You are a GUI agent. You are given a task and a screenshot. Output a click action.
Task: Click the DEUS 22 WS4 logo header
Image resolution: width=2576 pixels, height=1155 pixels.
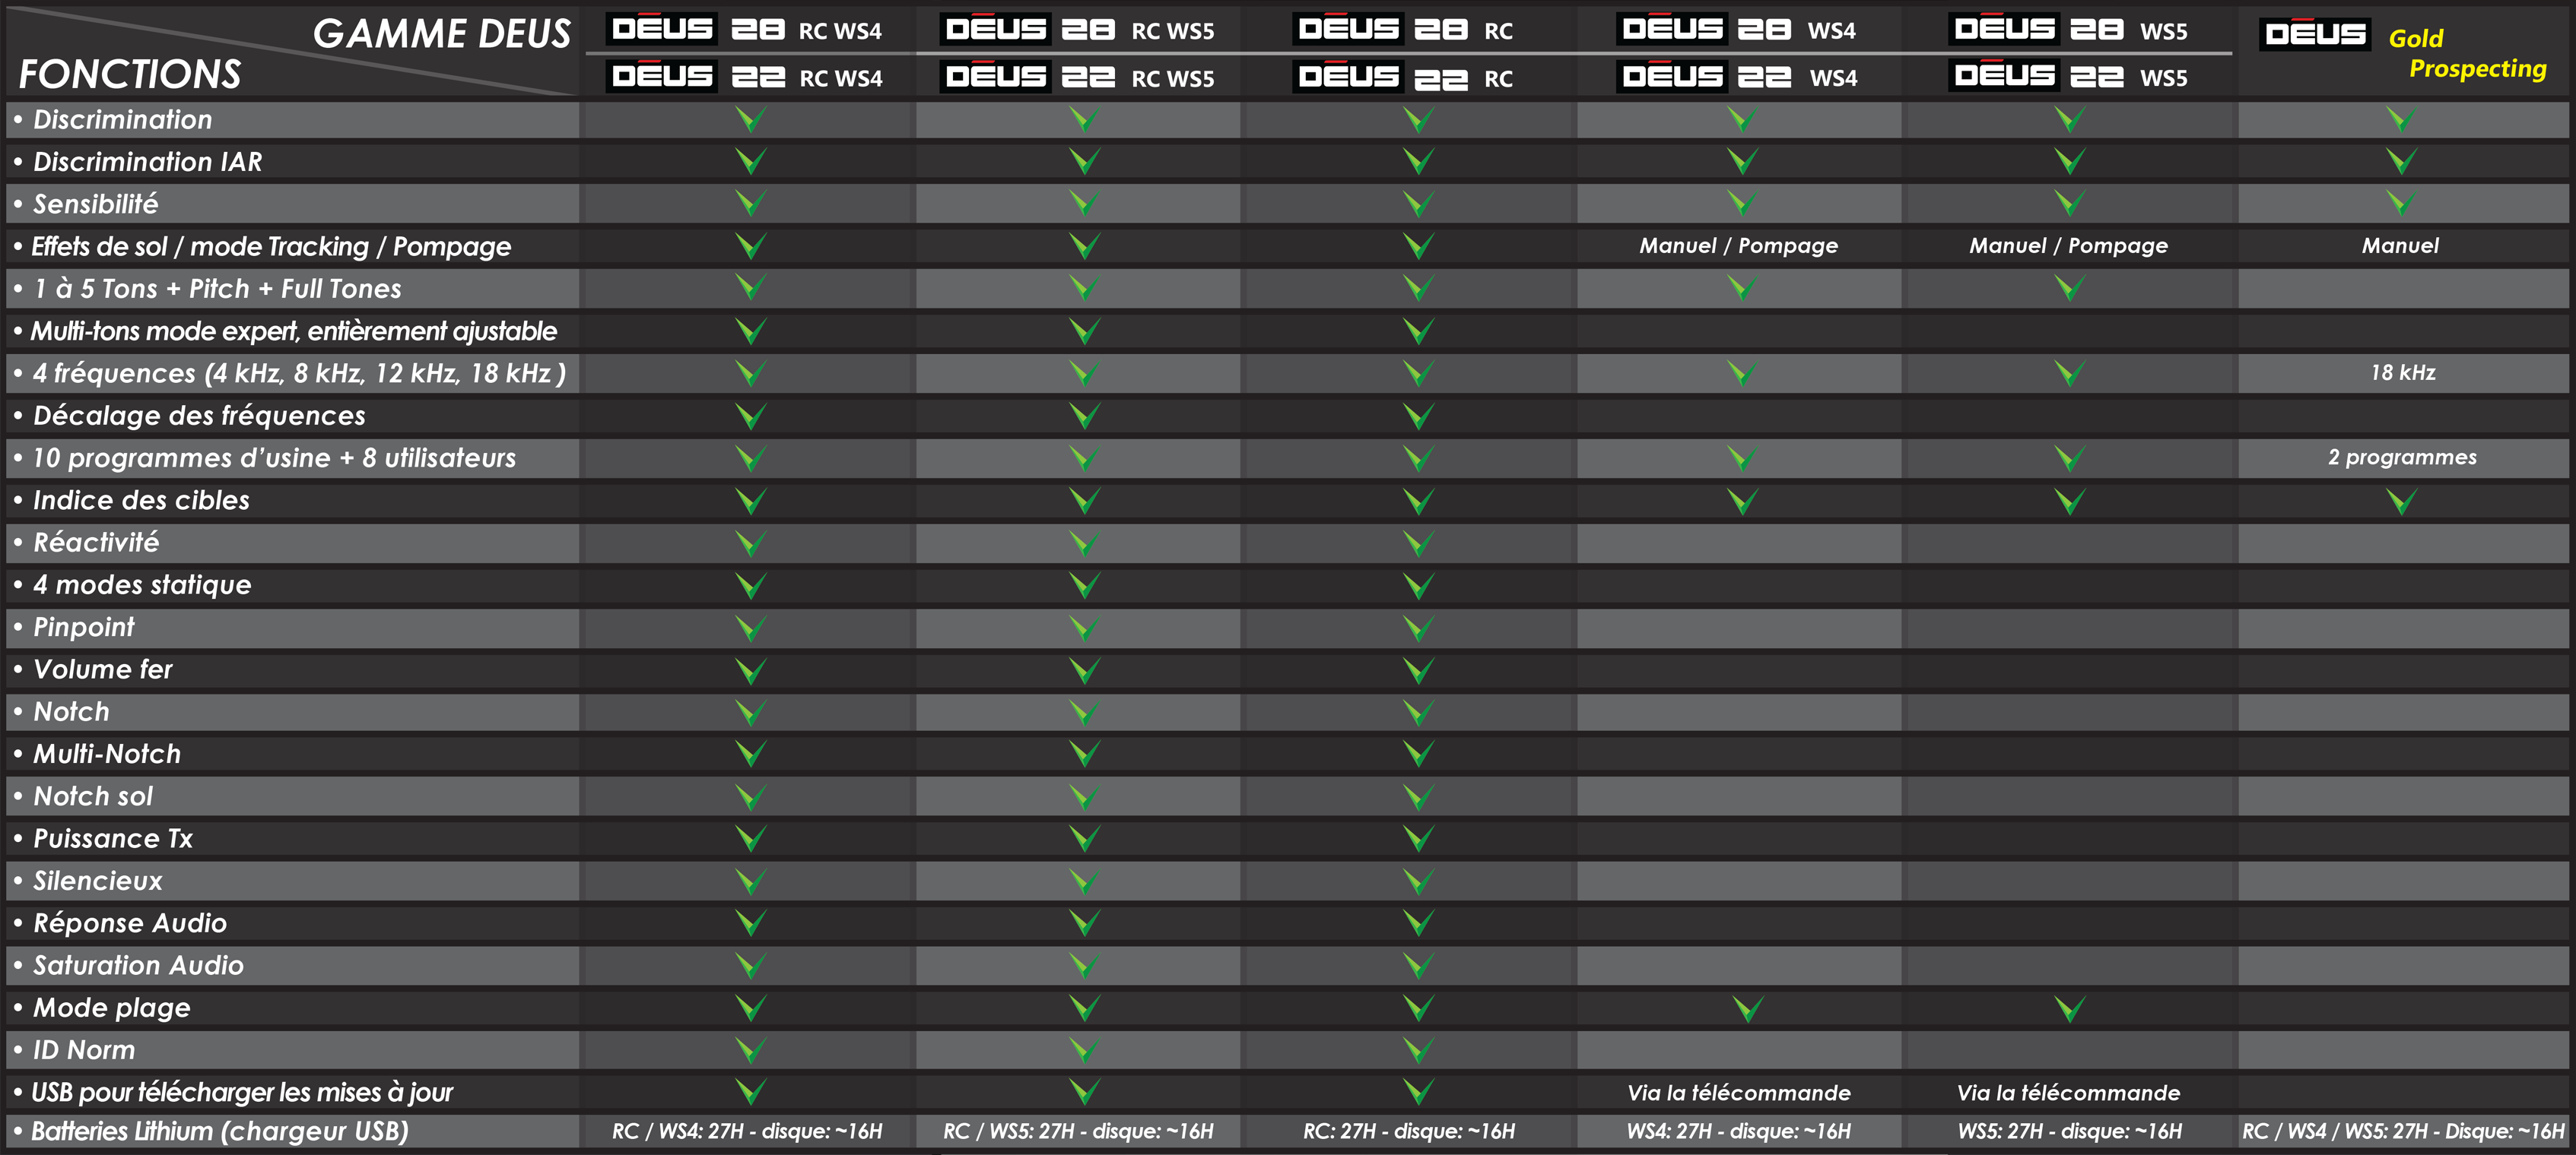pyautogui.click(x=1737, y=77)
